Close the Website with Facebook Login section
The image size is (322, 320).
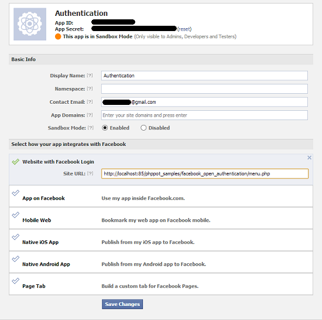(309, 158)
